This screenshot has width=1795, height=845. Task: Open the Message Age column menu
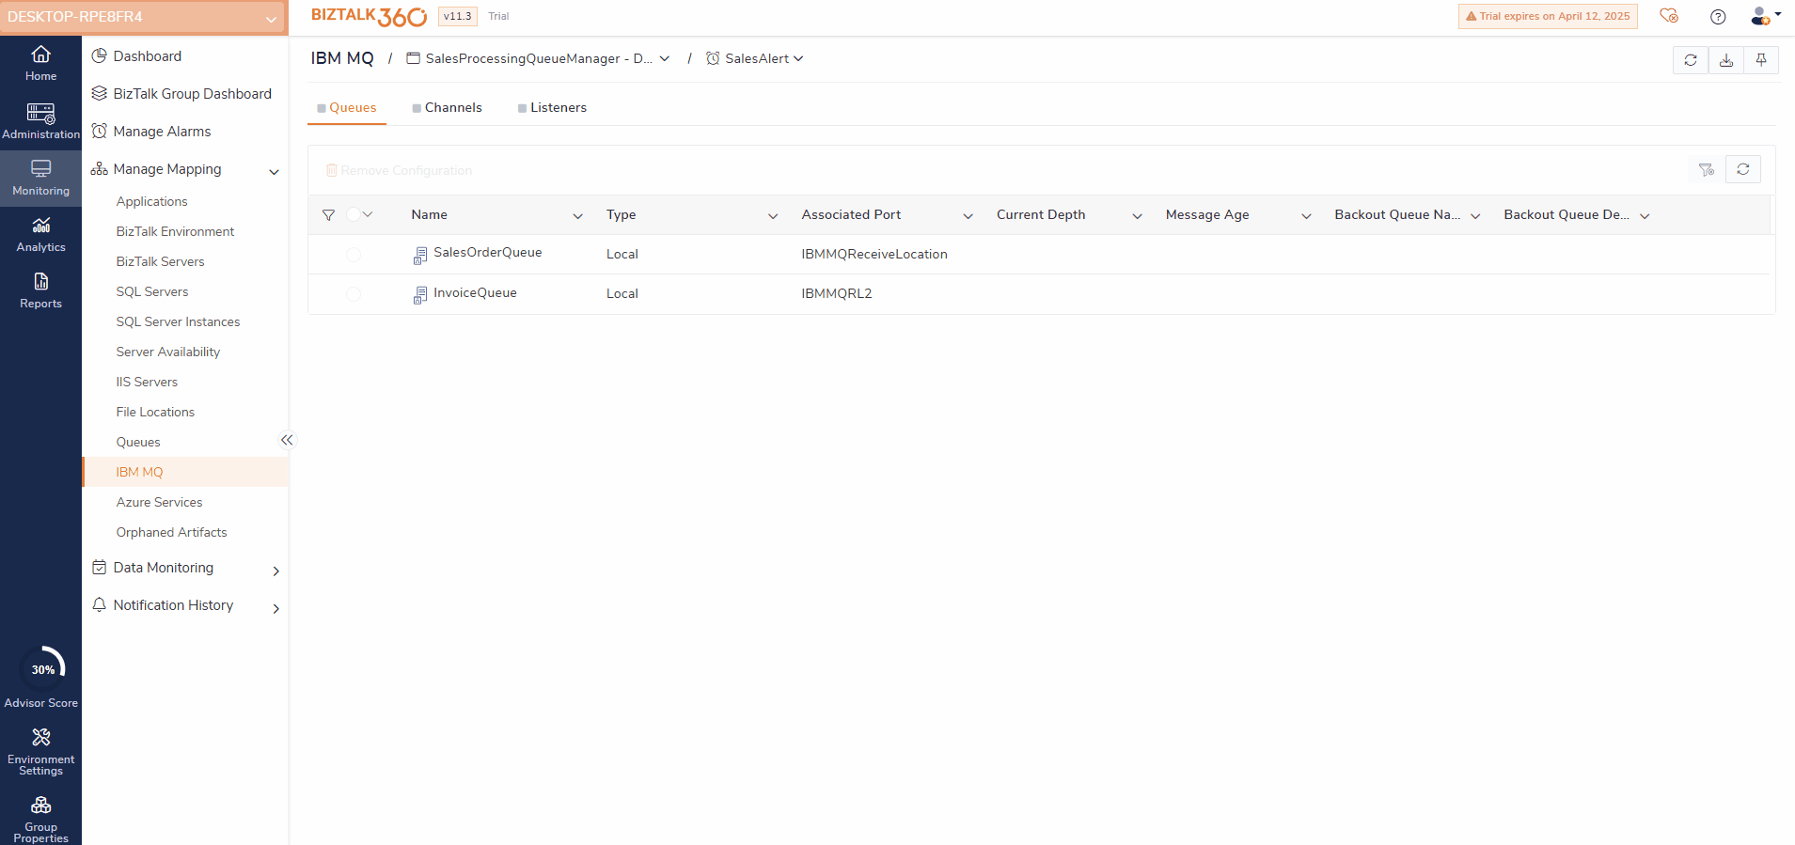[1306, 216]
